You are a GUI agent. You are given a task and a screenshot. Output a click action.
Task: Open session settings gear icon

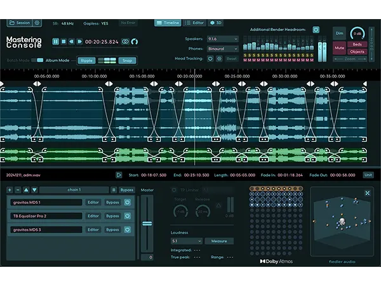pyautogui.click(x=37, y=23)
